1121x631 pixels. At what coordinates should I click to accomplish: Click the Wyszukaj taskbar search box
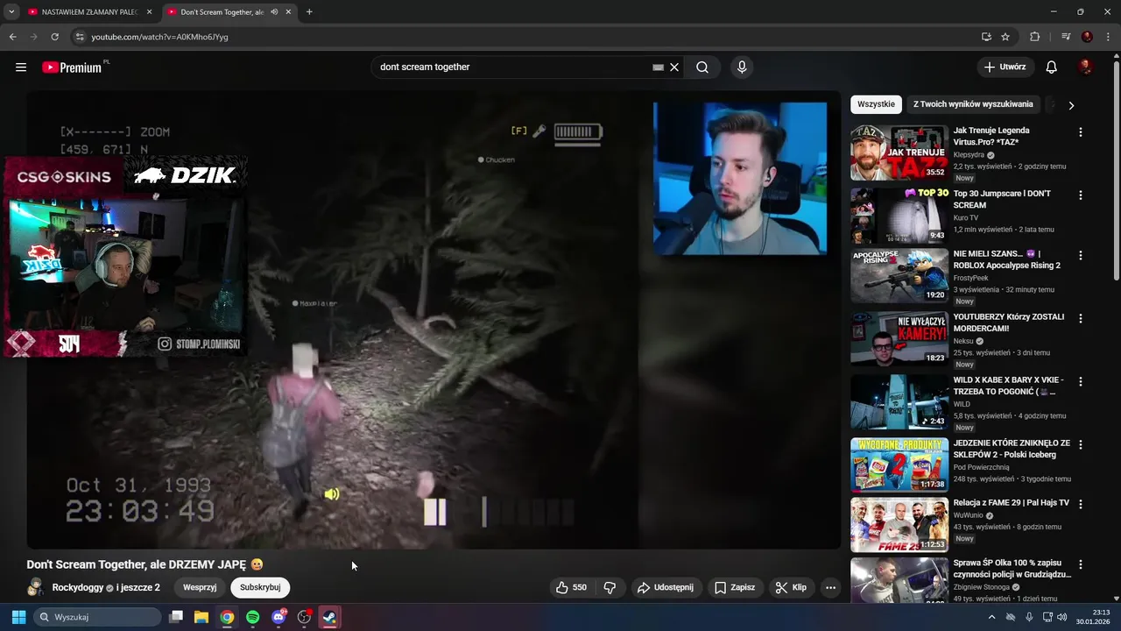click(x=98, y=617)
